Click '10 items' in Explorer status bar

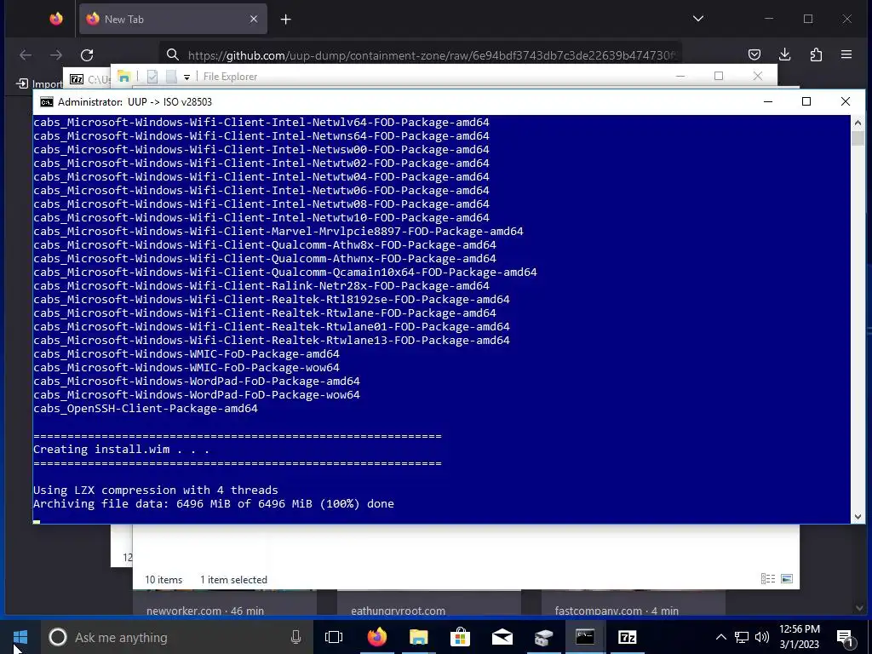coord(163,579)
